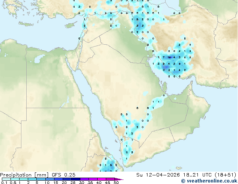The width and height of the screenshot is (238, 184).
Task: Click Socotra island near bottom right
Action: 179,168
